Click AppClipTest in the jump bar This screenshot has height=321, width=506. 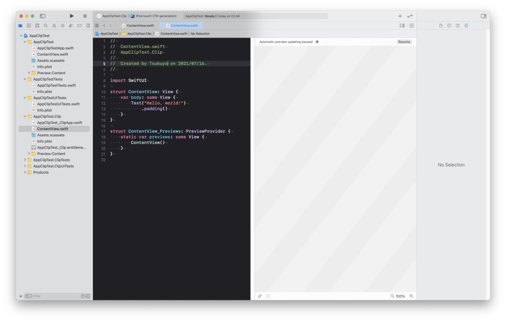tap(107, 34)
